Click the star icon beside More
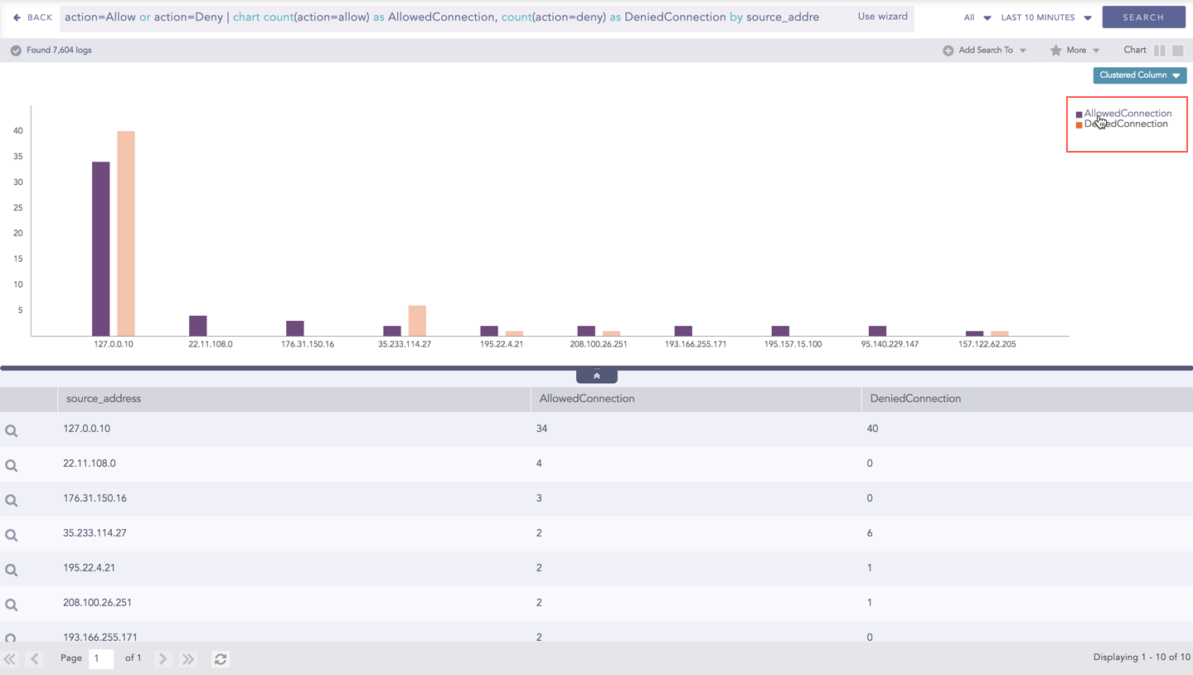 (1055, 51)
